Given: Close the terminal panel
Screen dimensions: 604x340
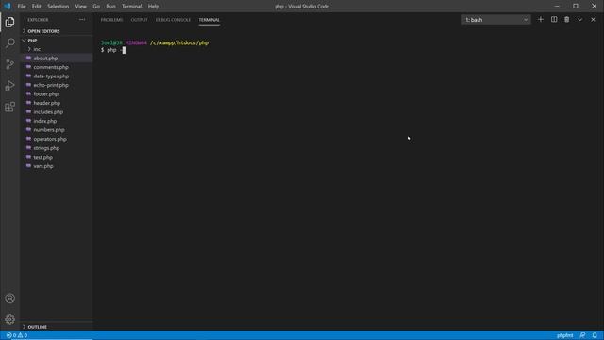Looking at the screenshot, I should click(x=593, y=19).
